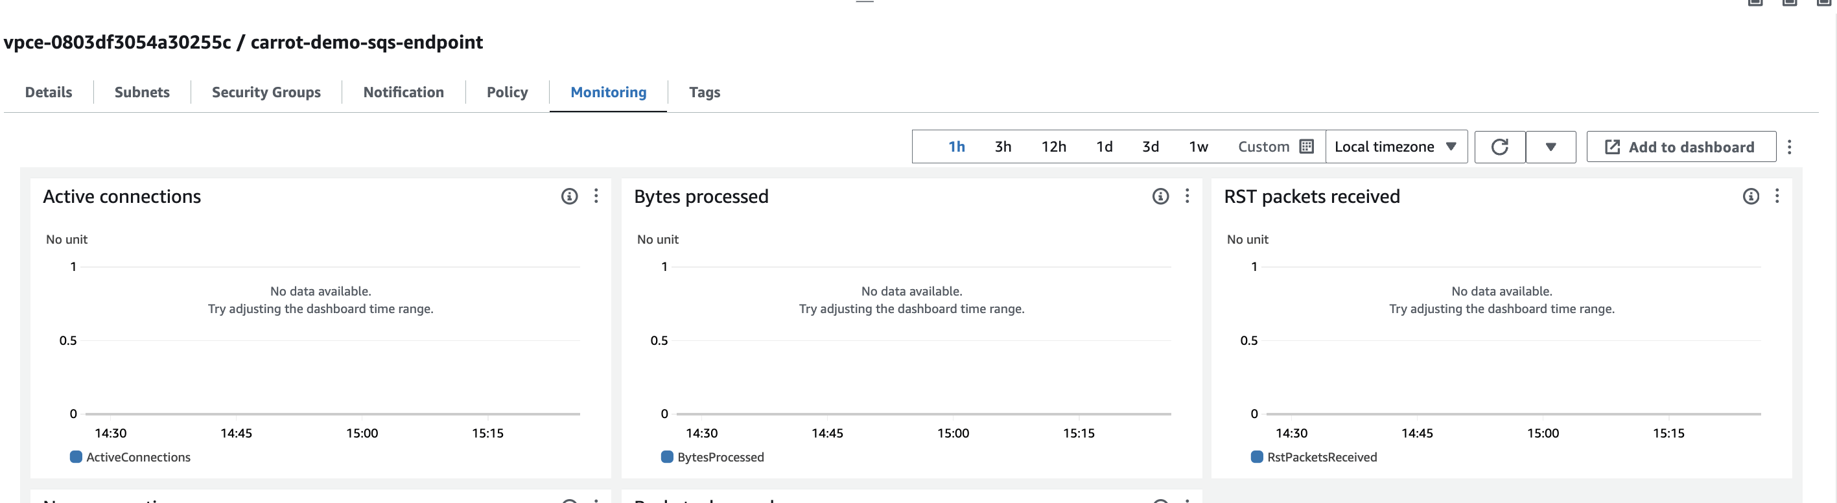Select the 1h time range
1837x503 pixels.
[956, 147]
